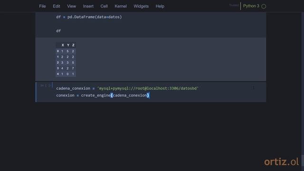304x171 pixels.
Task: Click the kernel idle circle icon
Action: 264,6
